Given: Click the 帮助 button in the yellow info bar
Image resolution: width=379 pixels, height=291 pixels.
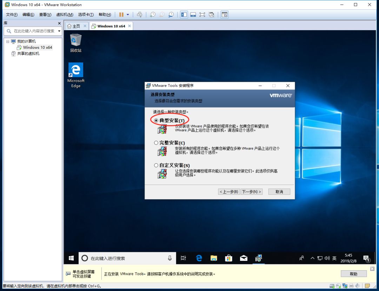Looking at the screenshot, I should [353, 274].
